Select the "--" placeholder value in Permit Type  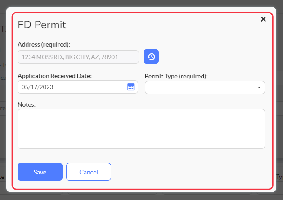[x=151, y=87]
